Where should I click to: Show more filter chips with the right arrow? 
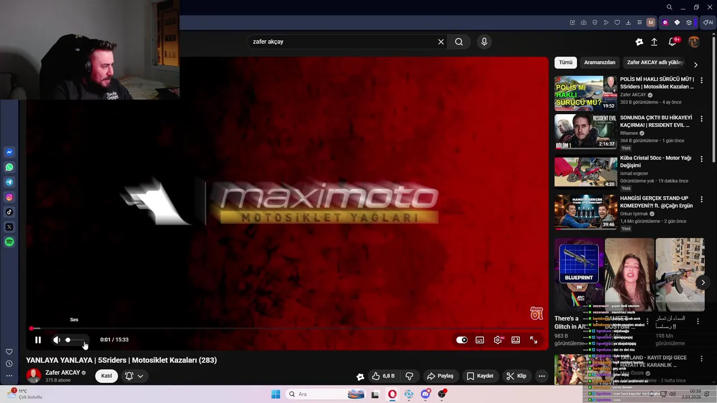tap(696, 64)
